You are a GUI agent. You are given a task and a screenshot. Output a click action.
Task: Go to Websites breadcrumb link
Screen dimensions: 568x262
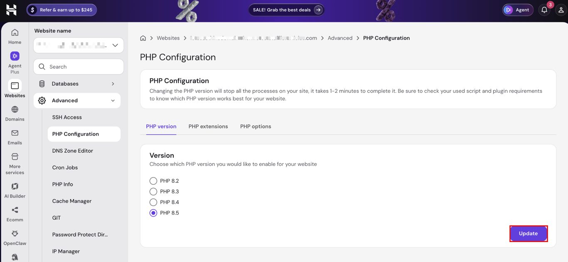168,38
